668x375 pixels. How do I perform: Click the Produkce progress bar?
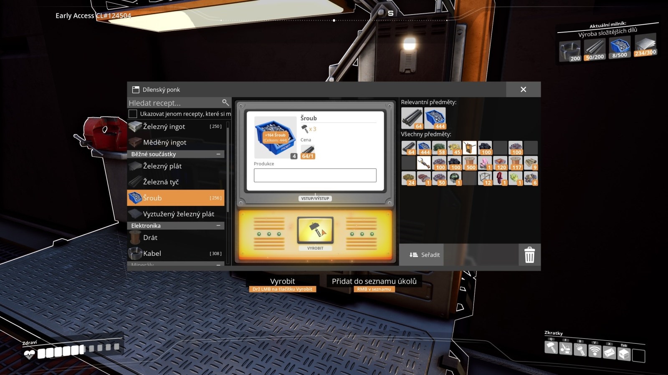pyautogui.click(x=315, y=175)
